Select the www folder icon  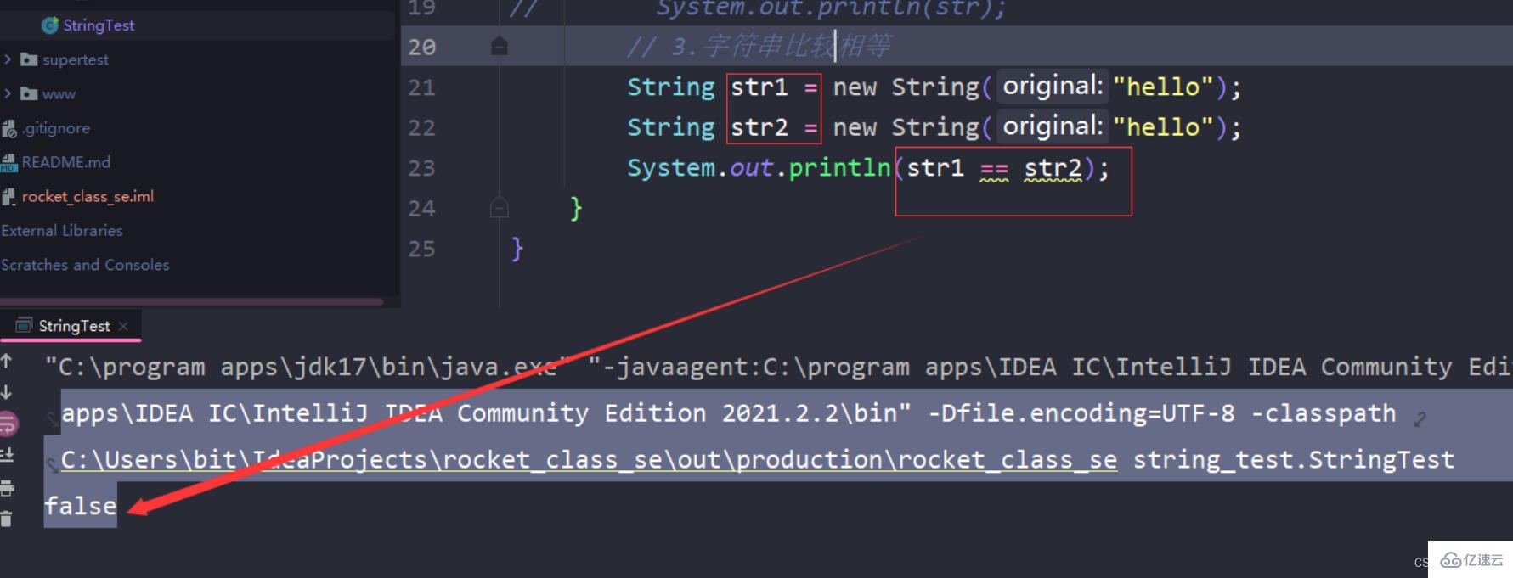coord(29,93)
